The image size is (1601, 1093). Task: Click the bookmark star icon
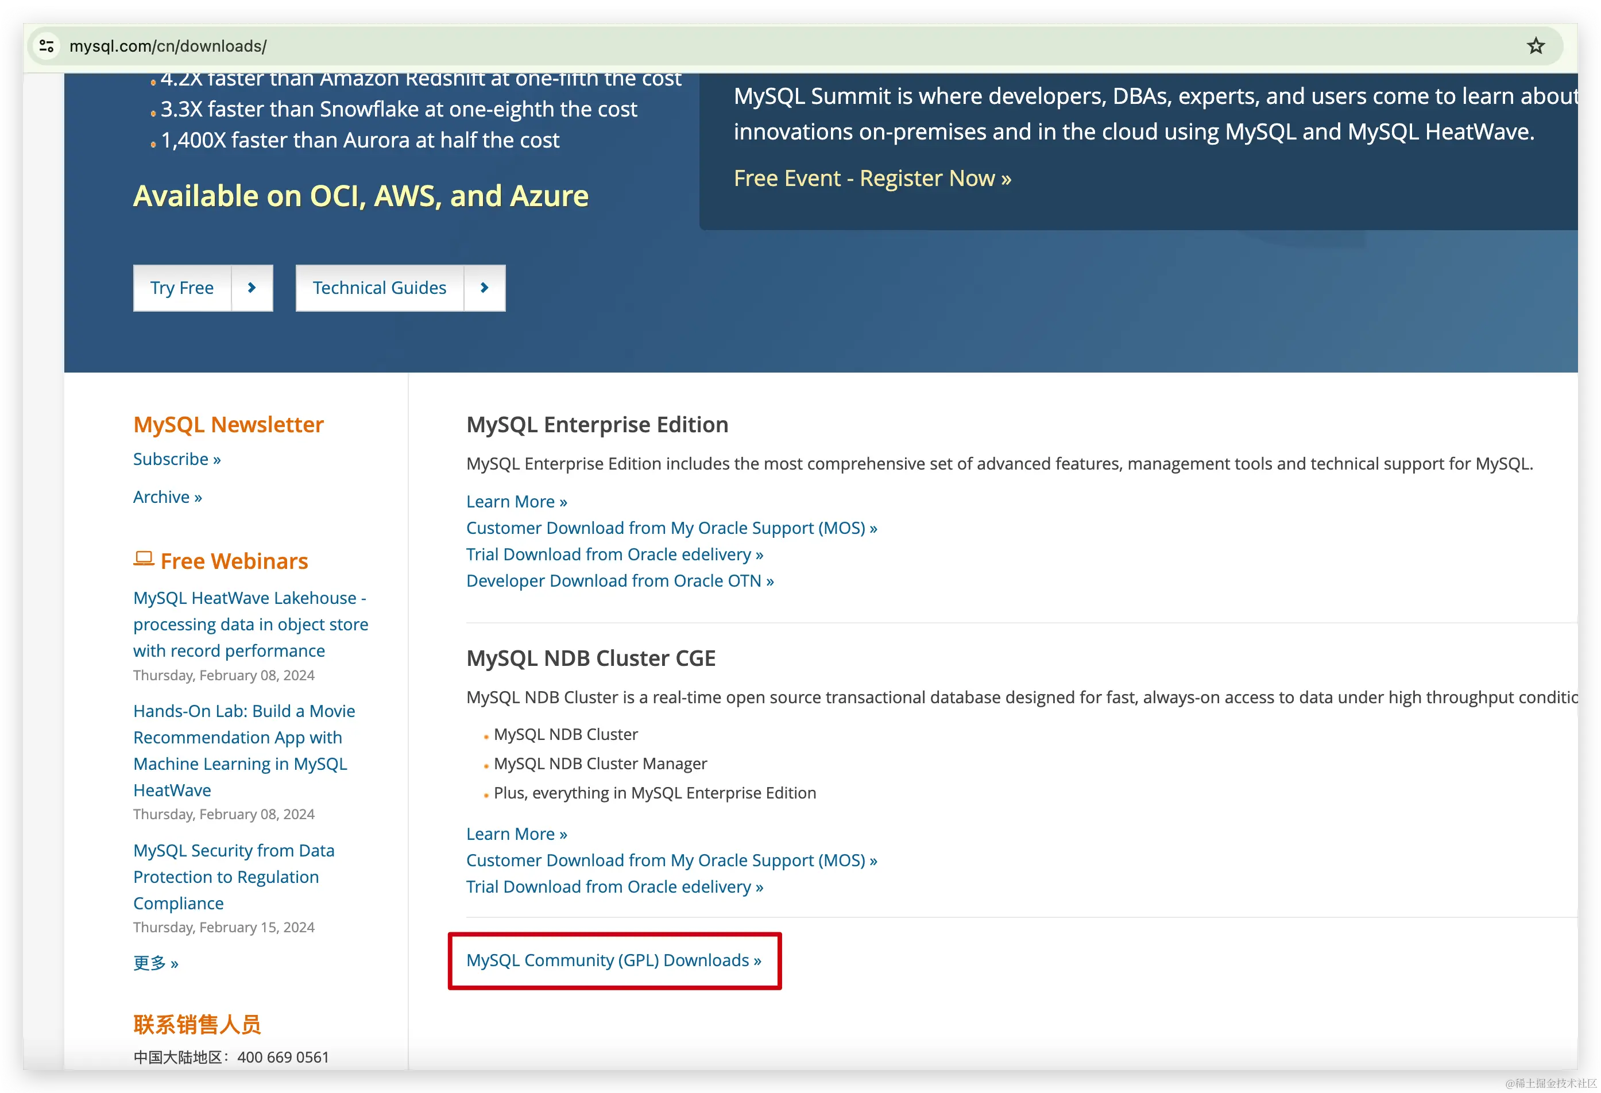point(1536,46)
